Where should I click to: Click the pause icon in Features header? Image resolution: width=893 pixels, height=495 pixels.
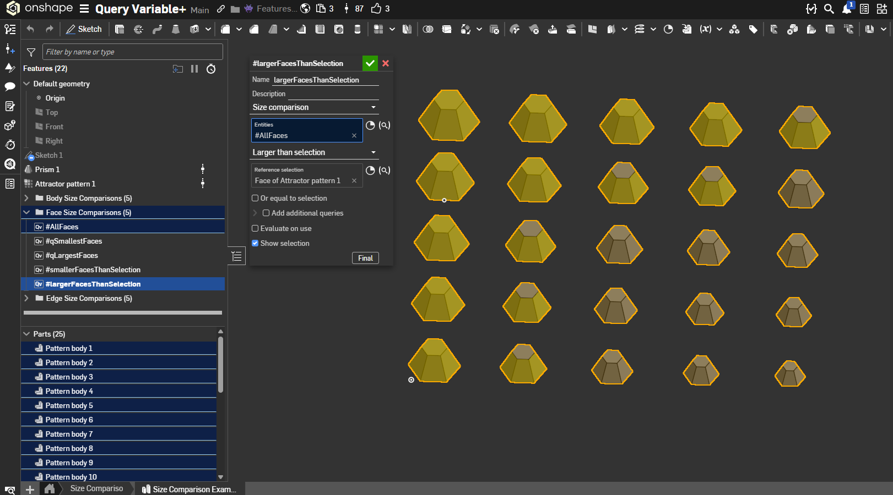click(x=194, y=69)
